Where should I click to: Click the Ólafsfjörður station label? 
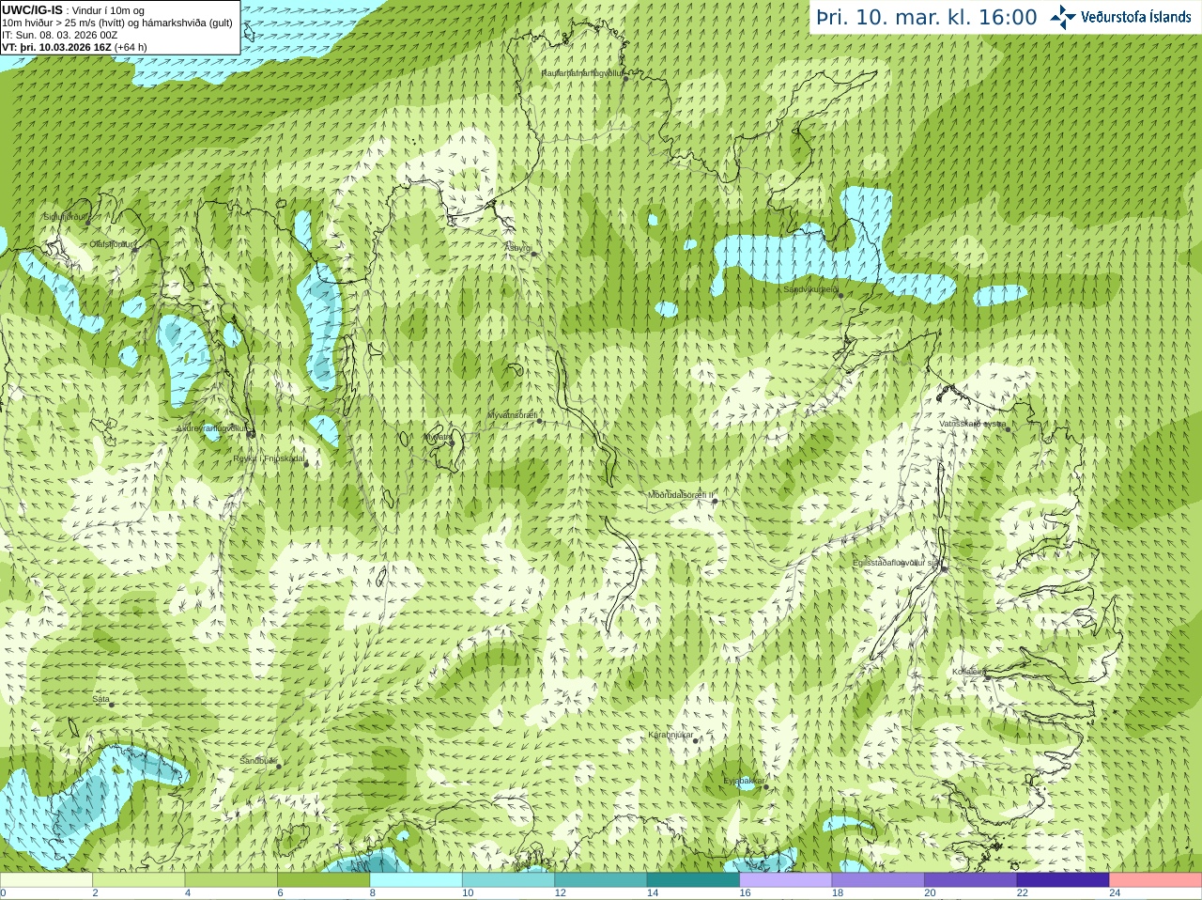(x=112, y=244)
